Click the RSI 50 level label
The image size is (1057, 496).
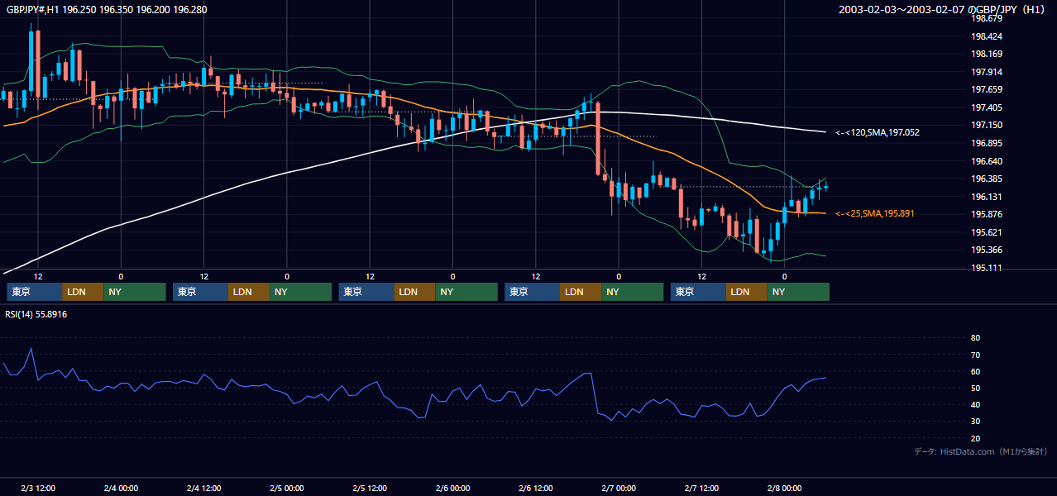pyautogui.click(x=975, y=388)
